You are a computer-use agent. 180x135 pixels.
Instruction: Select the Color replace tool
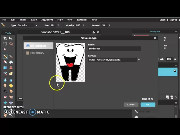5,73
